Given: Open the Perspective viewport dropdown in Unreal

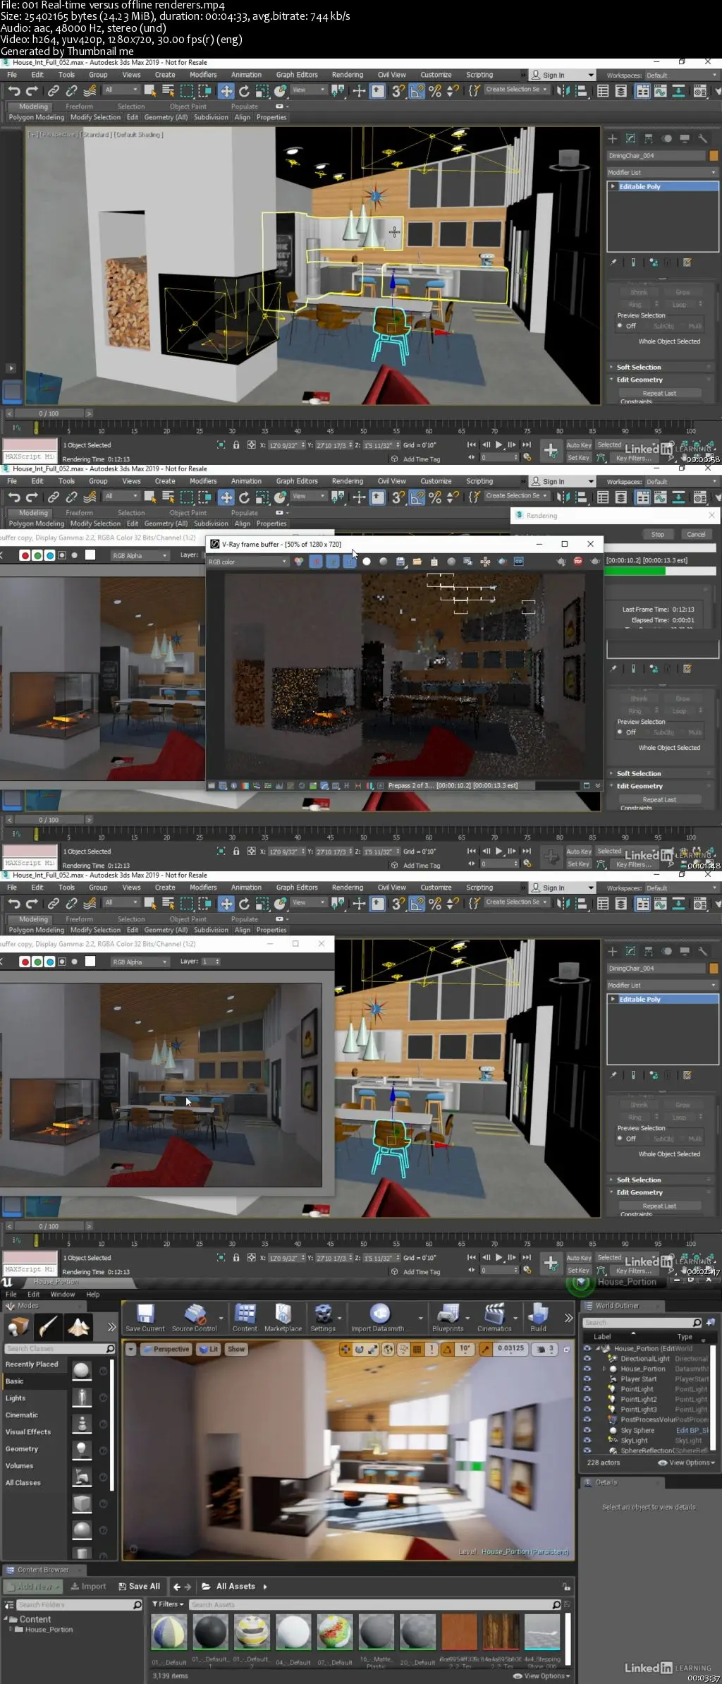Looking at the screenshot, I should (x=166, y=1349).
